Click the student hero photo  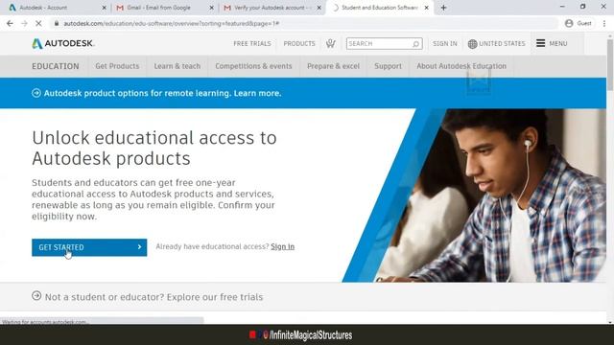pyautogui.click(x=489, y=195)
